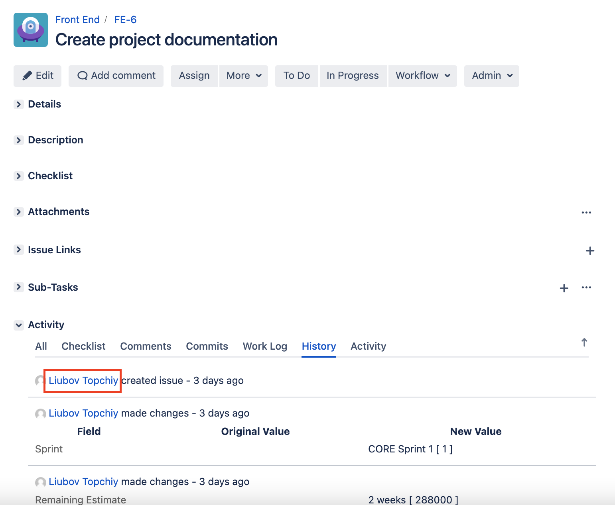
Task: Open the FE-6 issue key link
Action: click(125, 20)
